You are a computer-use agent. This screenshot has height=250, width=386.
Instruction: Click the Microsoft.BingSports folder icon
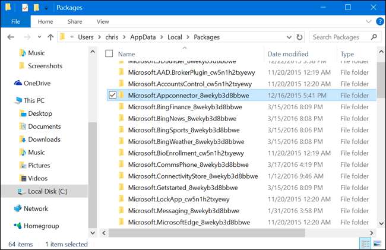point(121,129)
